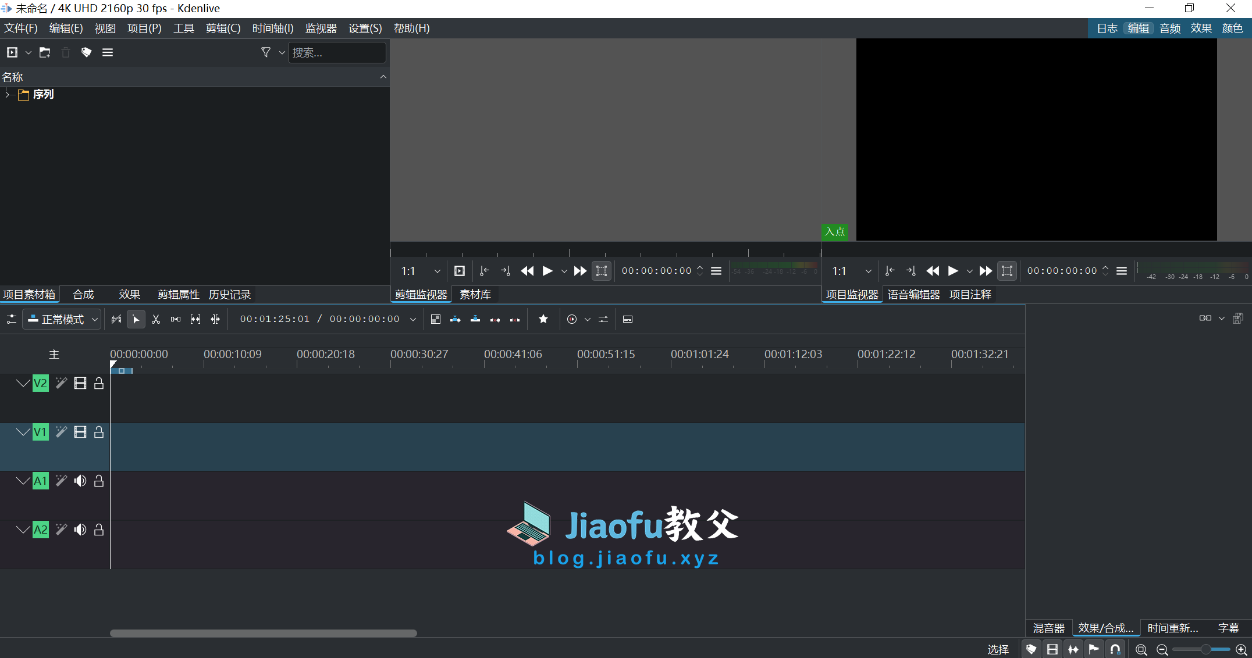Viewport: 1252px width, 658px height.
Task: Open the preview render circle icon
Action: pyautogui.click(x=572, y=319)
